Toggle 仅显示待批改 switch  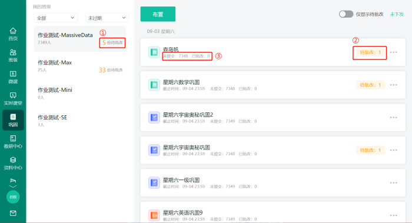(x=346, y=14)
